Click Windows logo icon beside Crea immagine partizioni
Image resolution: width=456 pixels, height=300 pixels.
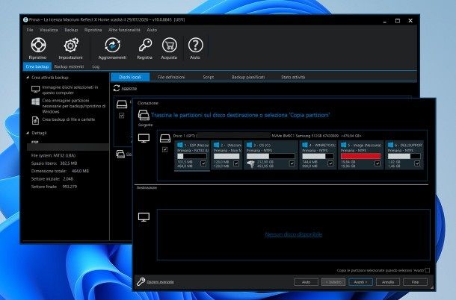35,101
